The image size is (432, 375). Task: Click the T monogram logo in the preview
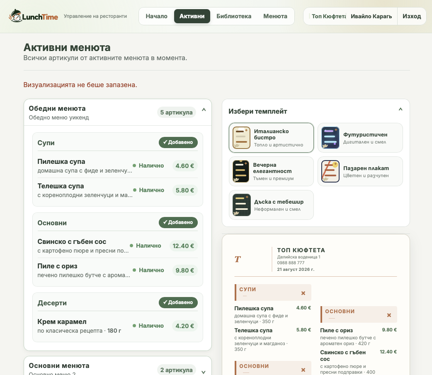point(238,259)
